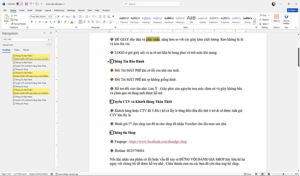The width and height of the screenshot is (300, 176).
Task: Collapse the Thông Tin Bảo Hành heading triangle
Action: (x=108, y=61)
